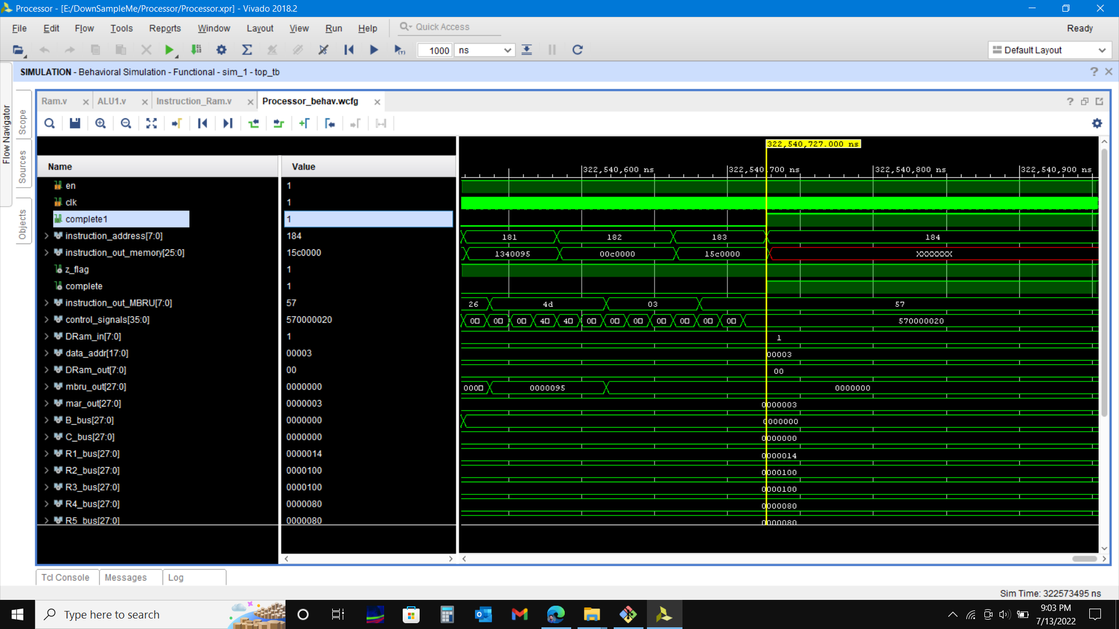Click the waveform vertical scrollbar

click(x=1104, y=282)
